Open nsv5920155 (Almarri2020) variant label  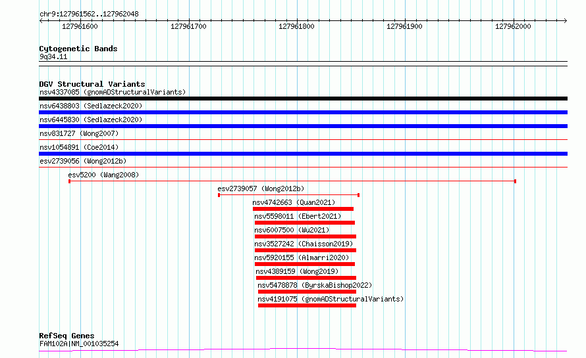coord(302,257)
